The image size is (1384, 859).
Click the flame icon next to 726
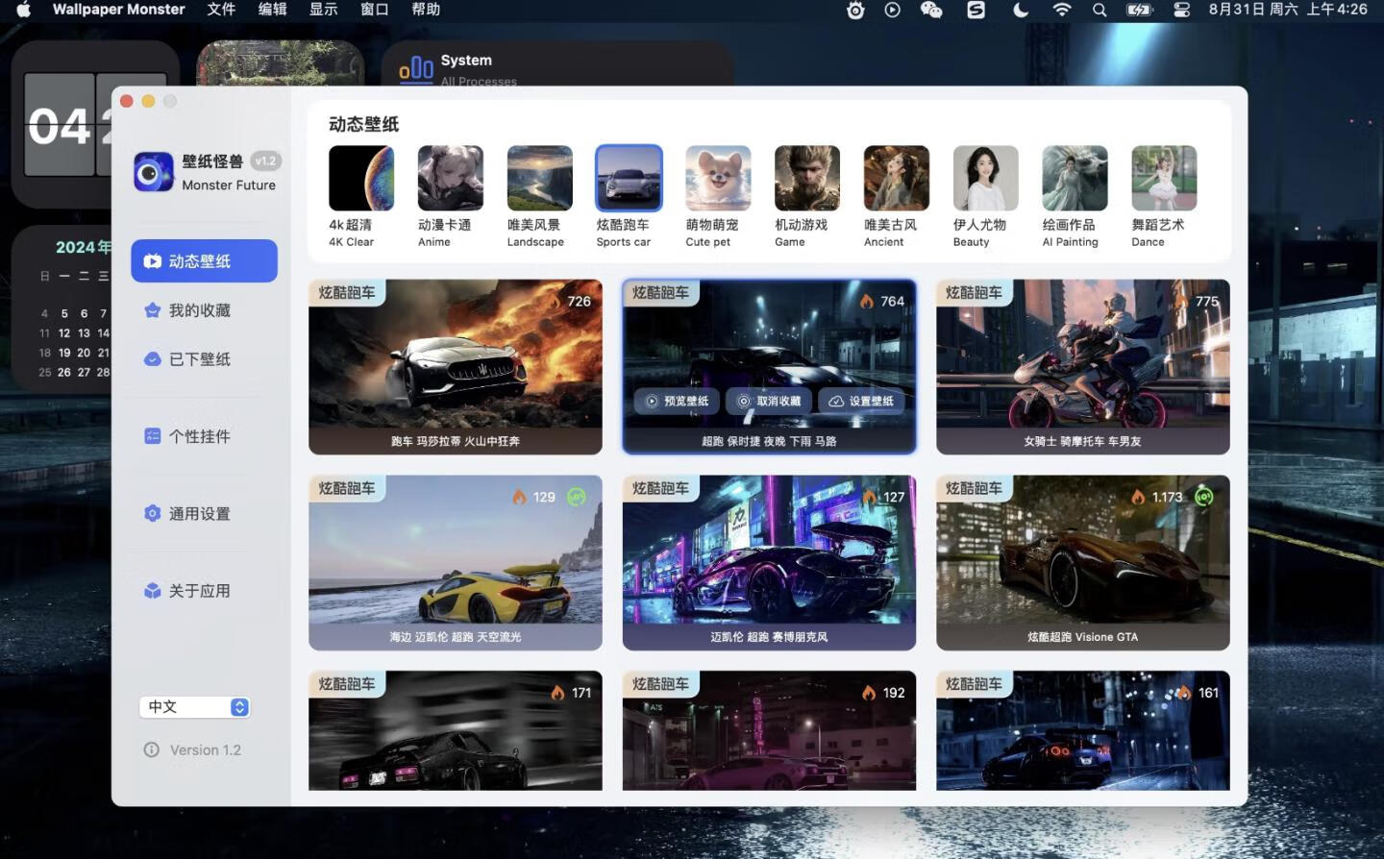[555, 301]
